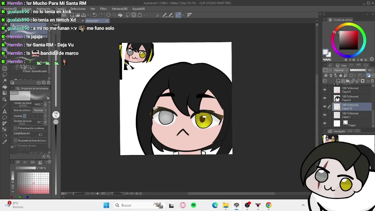
Task: Select the lasso selection tool in left toolbar
Action: point(5,74)
